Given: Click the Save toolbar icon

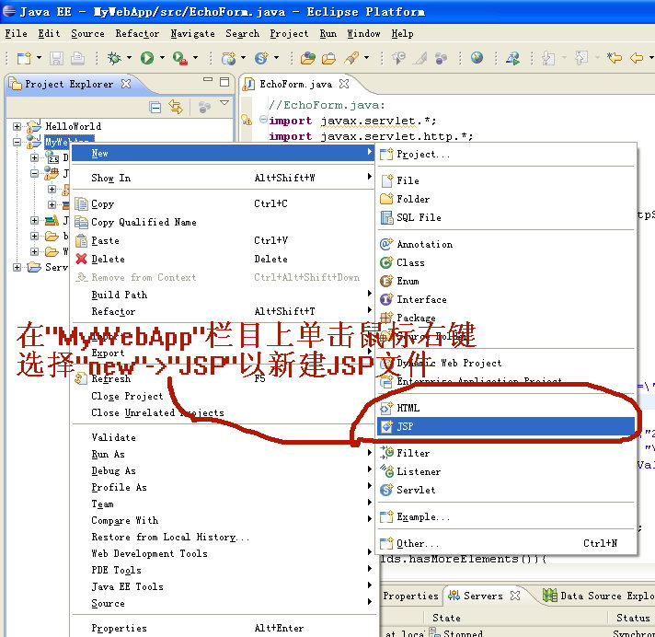Looking at the screenshot, I should tap(56, 58).
